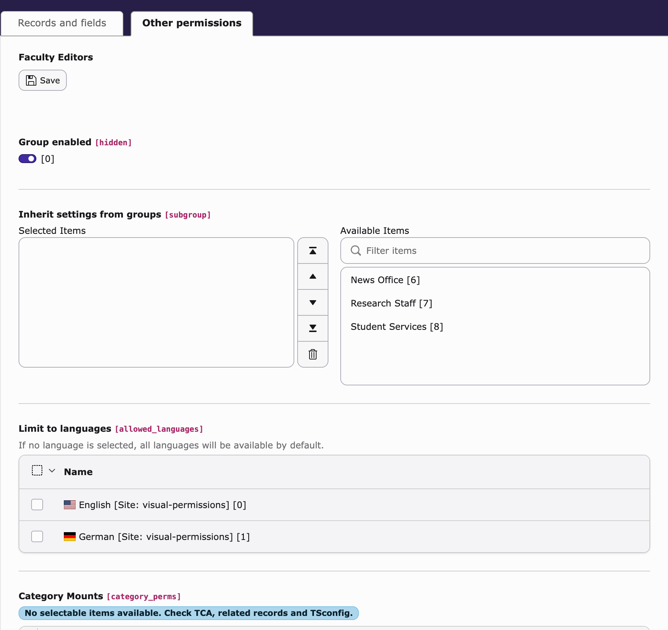Screen dimensions: 668x630
Task: Move selected item up arrow
Action: (x=313, y=276)
